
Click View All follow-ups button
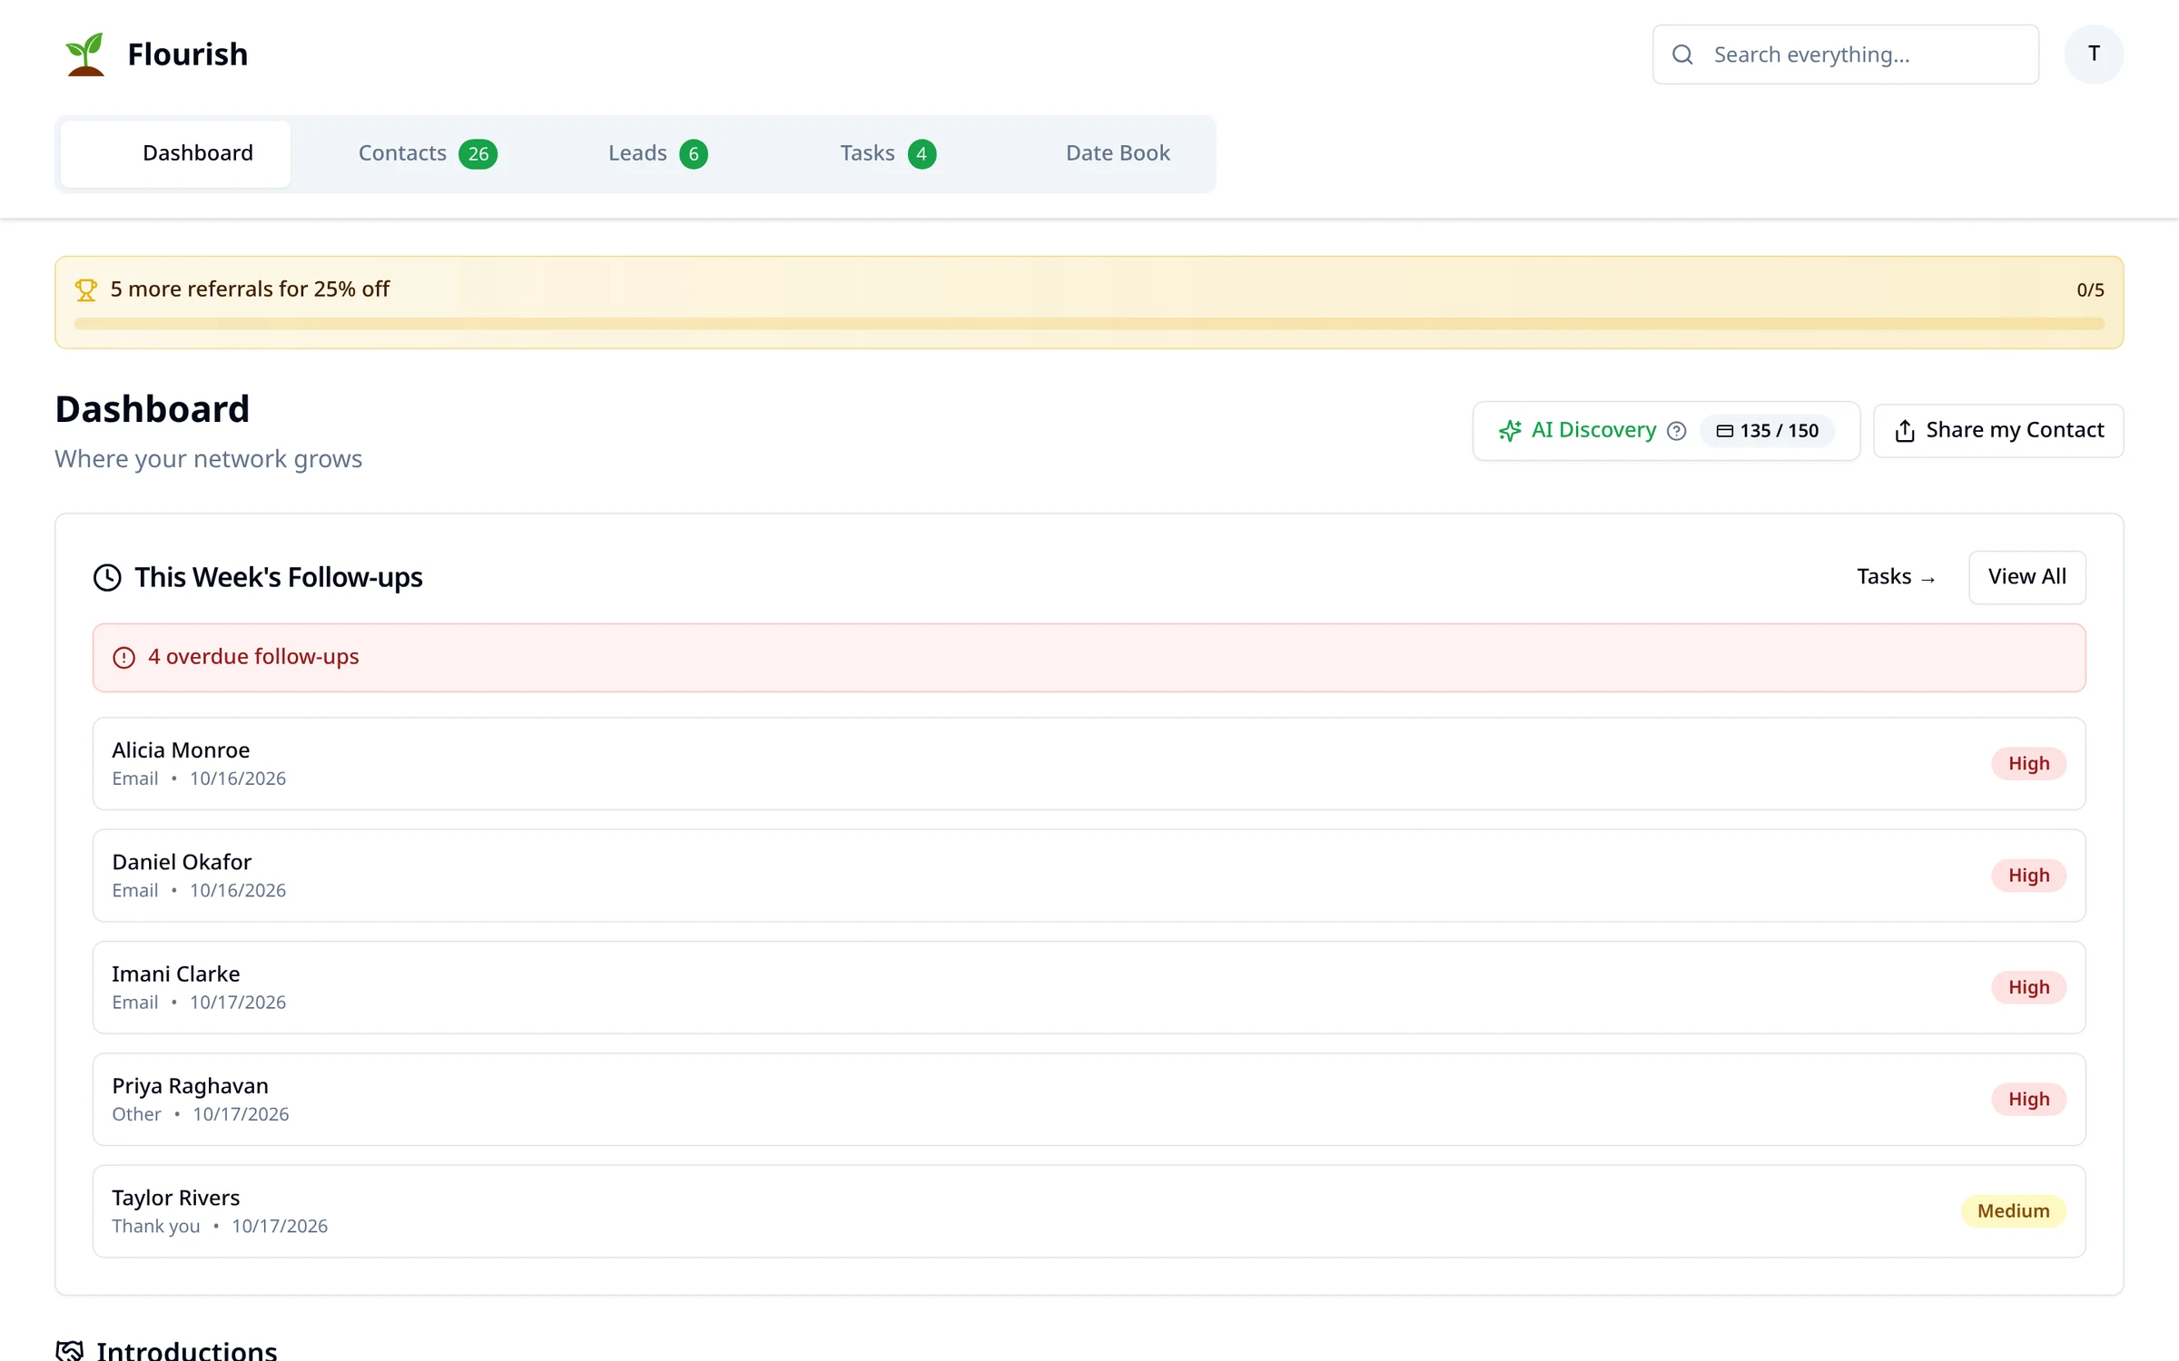pos(2026,577)
